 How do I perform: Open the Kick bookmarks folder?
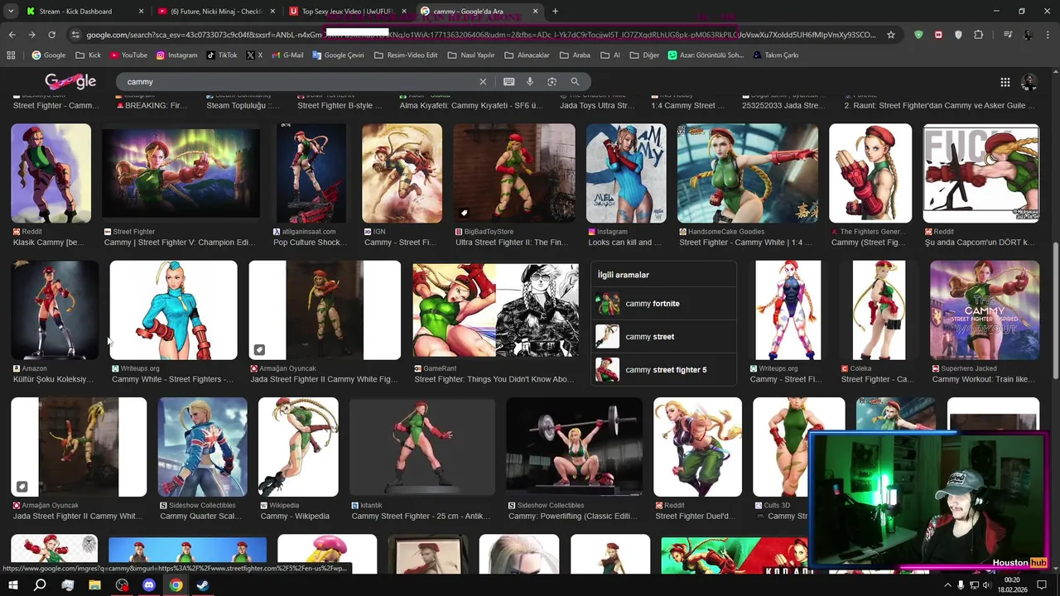click(x=88, y=55)
